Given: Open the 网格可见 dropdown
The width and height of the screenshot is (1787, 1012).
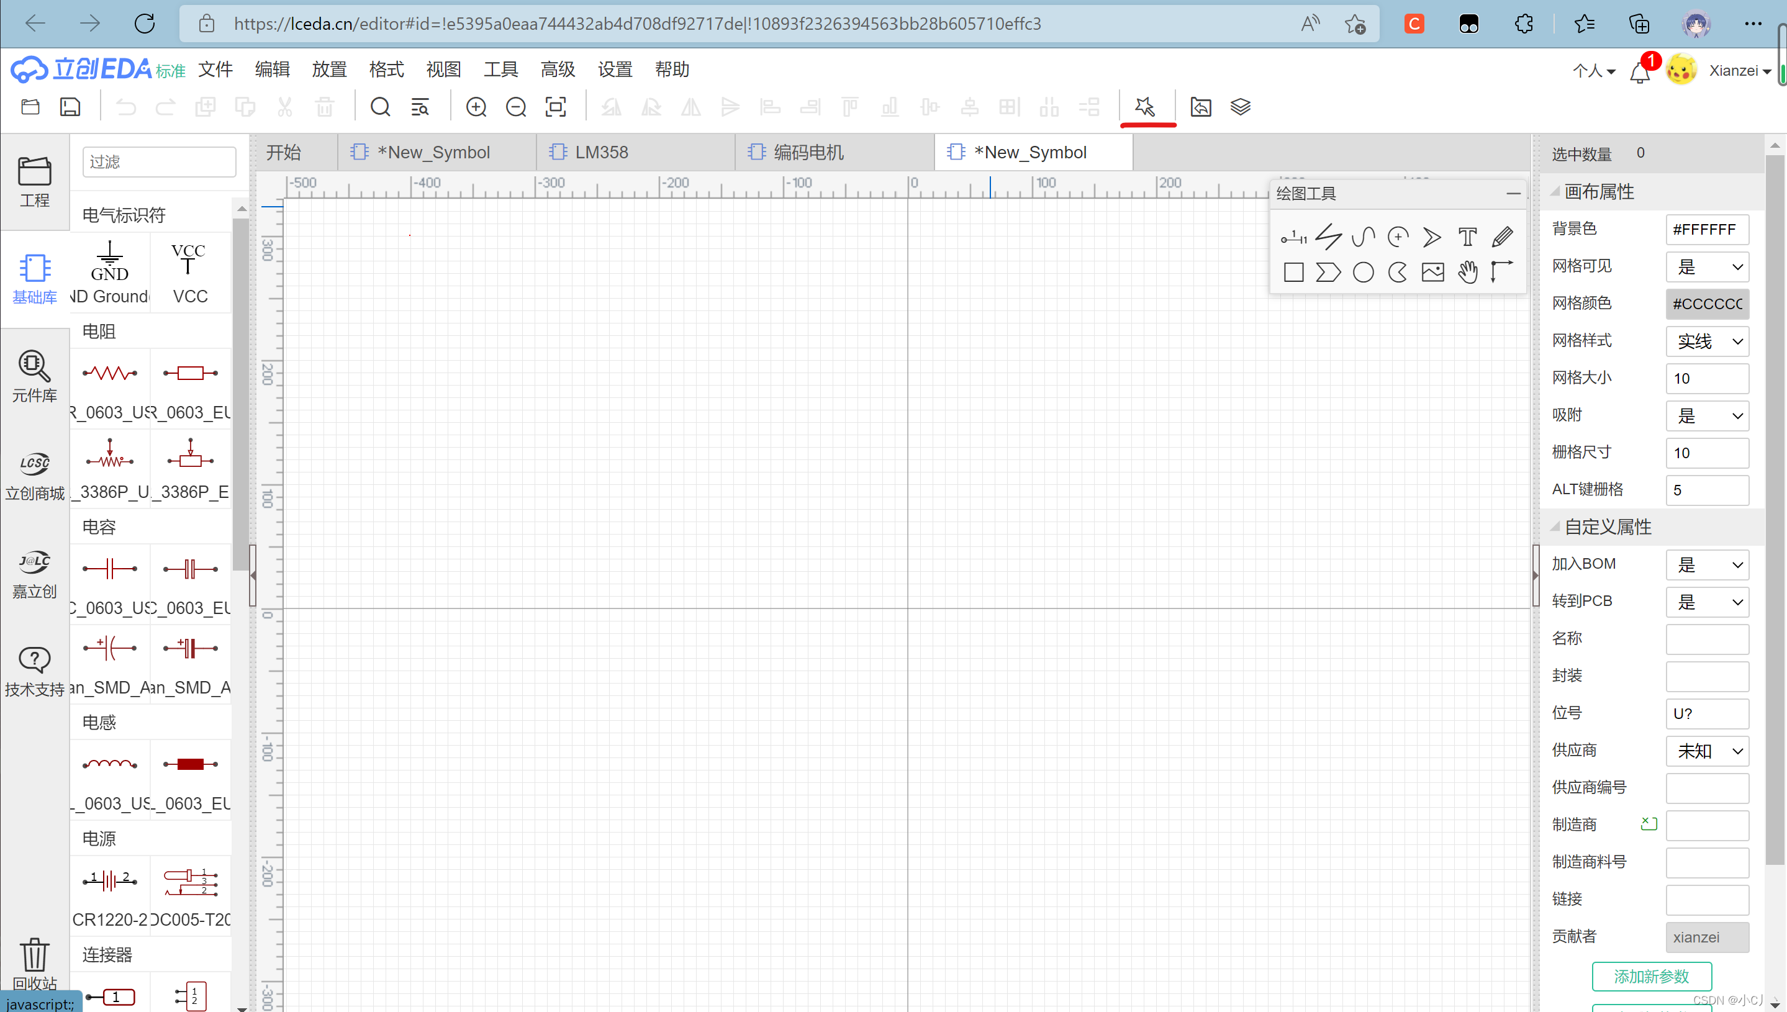Looking at the screenshot, I should tap(1707, 267).
